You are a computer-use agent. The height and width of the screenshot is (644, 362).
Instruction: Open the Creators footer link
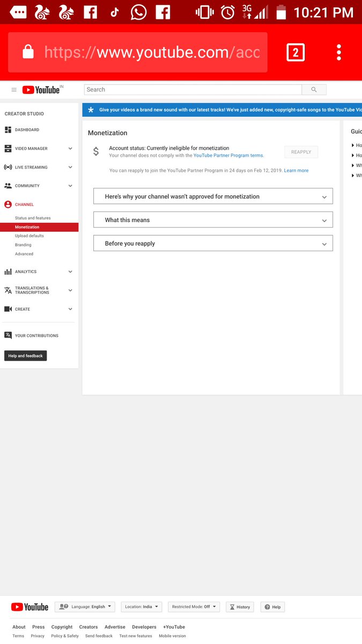click(88, 627)
